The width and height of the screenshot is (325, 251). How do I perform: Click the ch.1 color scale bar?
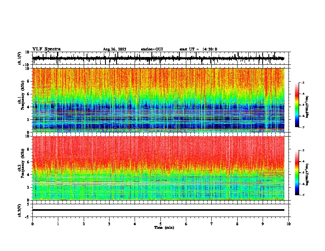(x=297, y=105)
